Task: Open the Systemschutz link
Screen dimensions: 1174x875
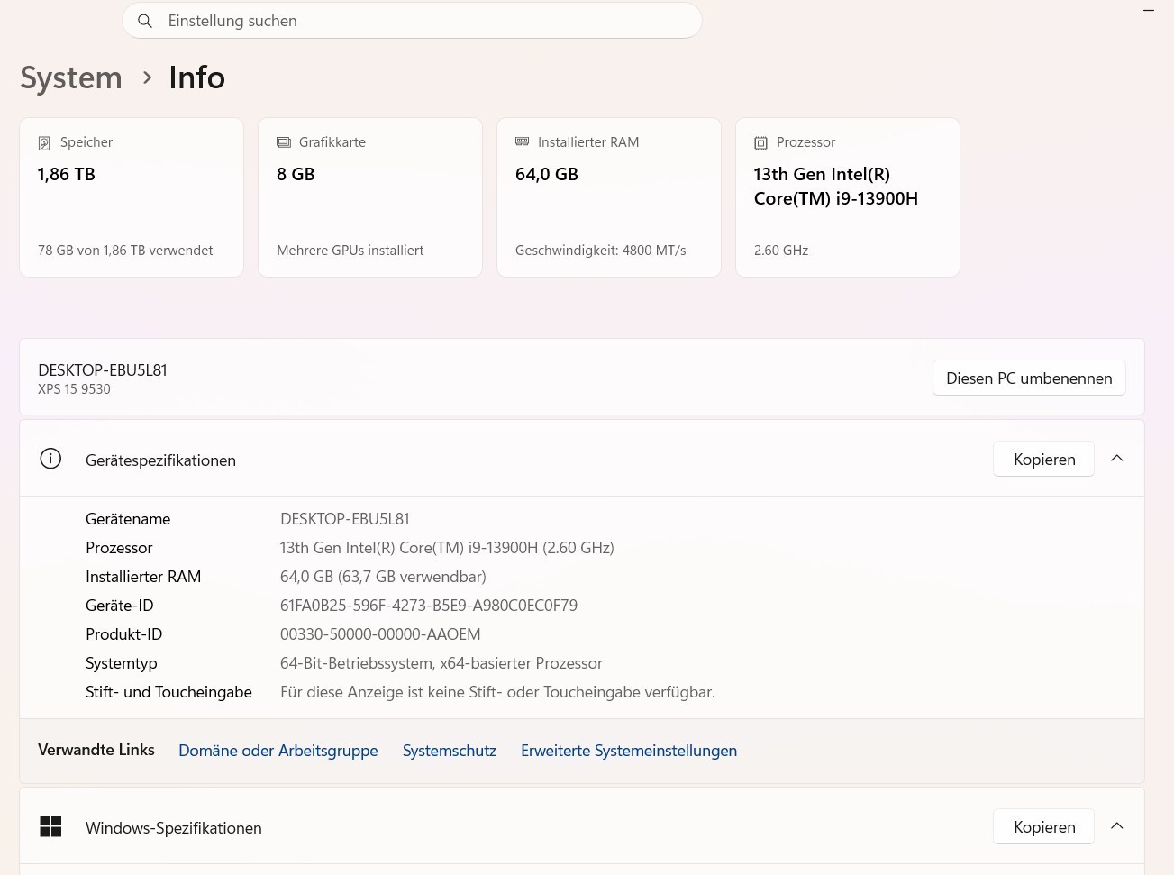Action: (450, 751)
